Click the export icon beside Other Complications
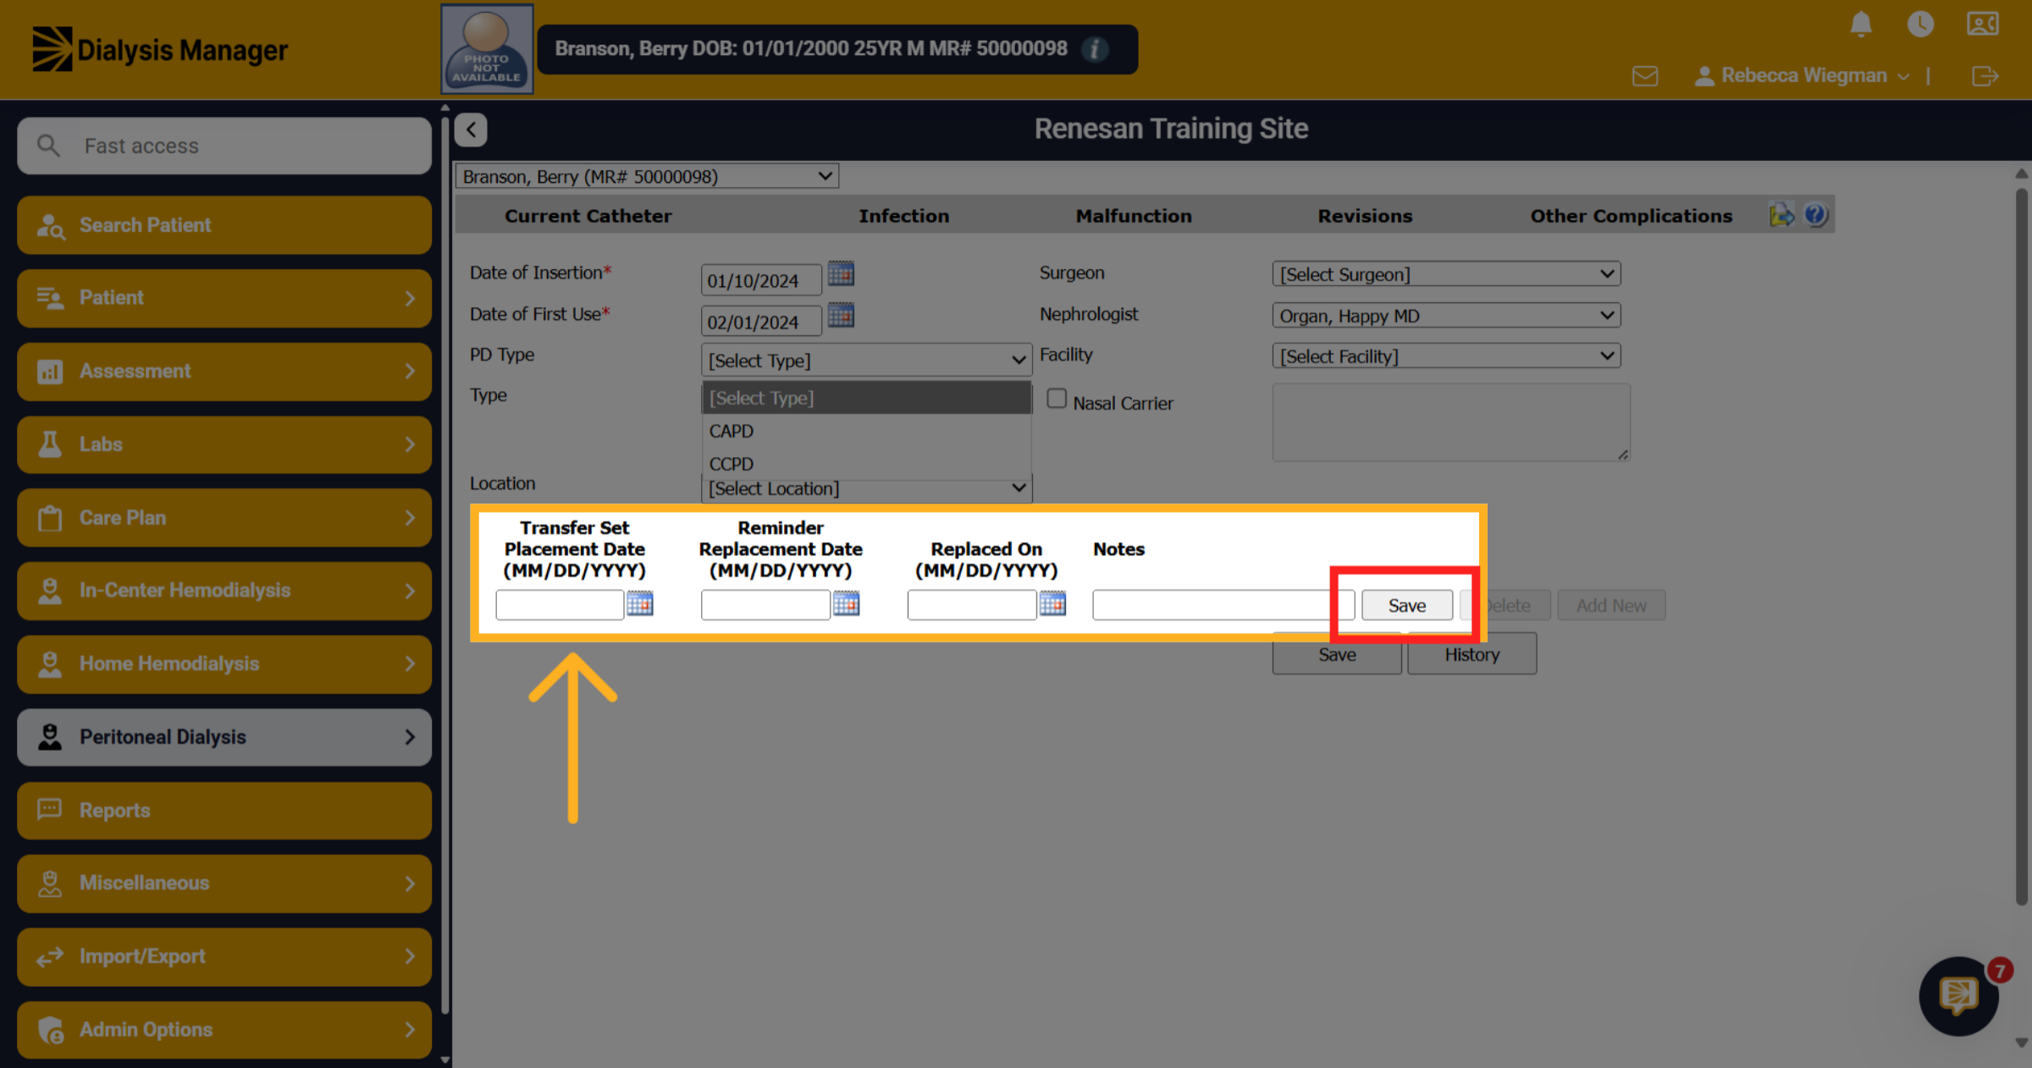Viewport: 2032px width, 1068px height. 1781,215
